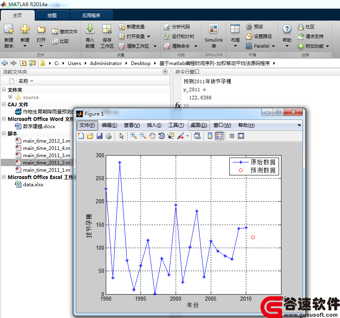The image size is (340, 318).
Task: Collapse the CAJ 文件 group
Action: (x=4, y=104)
